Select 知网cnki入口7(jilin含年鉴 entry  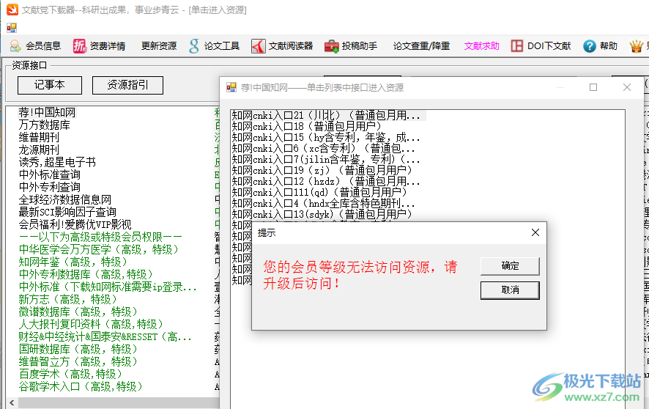tap(326, 159)
